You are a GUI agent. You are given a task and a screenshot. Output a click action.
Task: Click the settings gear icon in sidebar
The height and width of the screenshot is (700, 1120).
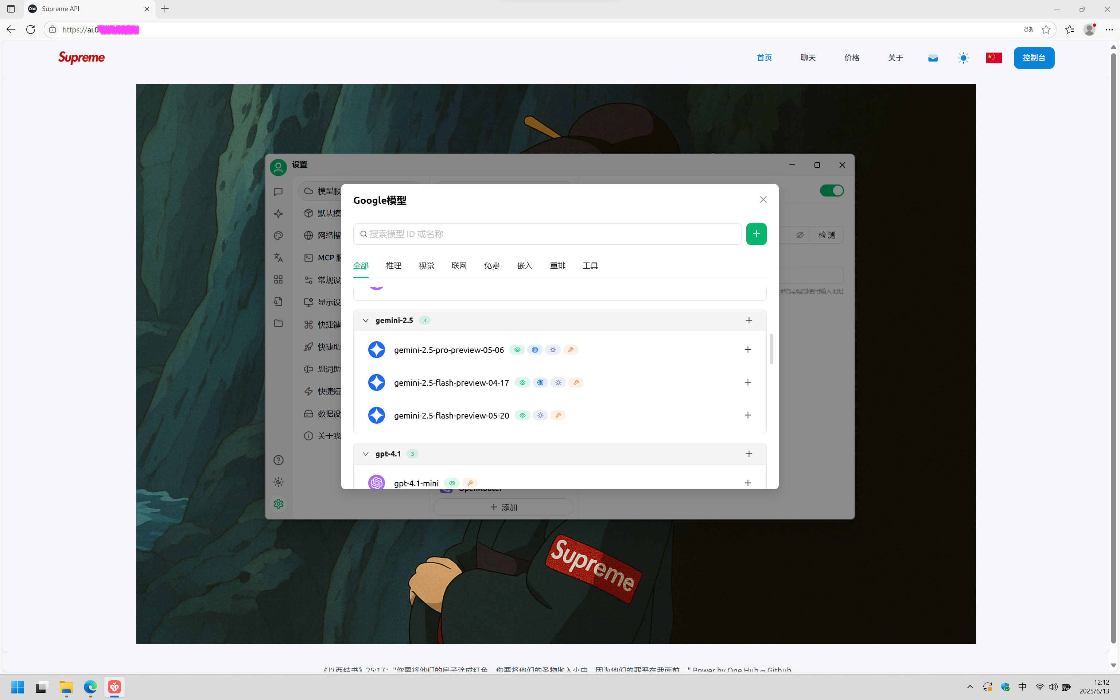pos(278,504)
